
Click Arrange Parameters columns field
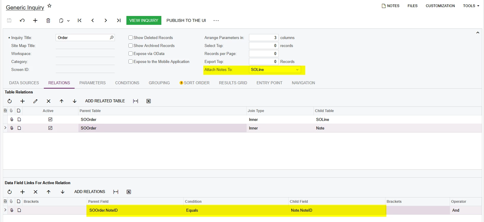pyautogui.click(x=263, y=38)
